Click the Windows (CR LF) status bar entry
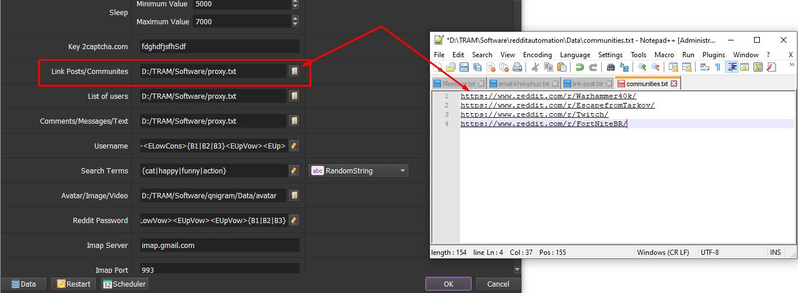The image size is (798, 293). [663, 253]
